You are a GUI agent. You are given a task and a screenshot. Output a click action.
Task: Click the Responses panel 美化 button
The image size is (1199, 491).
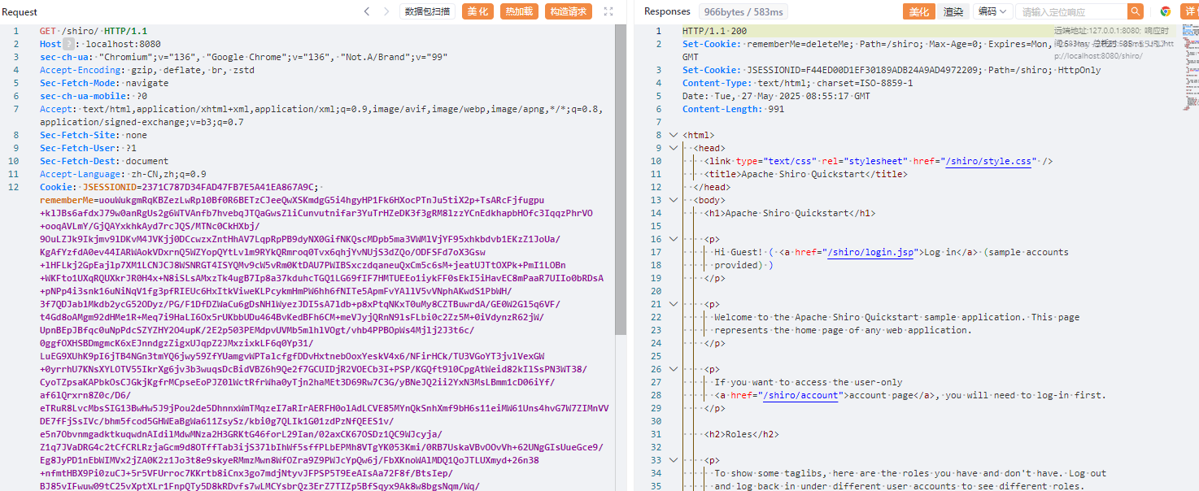919,11
